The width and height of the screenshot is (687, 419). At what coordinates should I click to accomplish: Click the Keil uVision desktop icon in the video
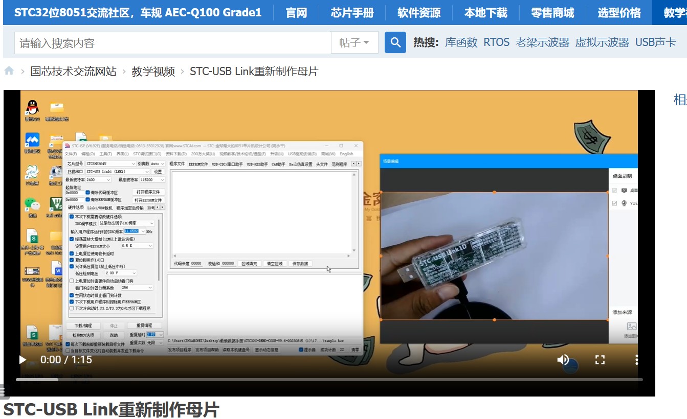click(56, 204)
